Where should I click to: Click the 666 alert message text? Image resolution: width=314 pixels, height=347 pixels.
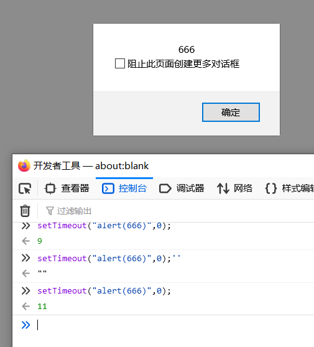click(x=187, y=50)
